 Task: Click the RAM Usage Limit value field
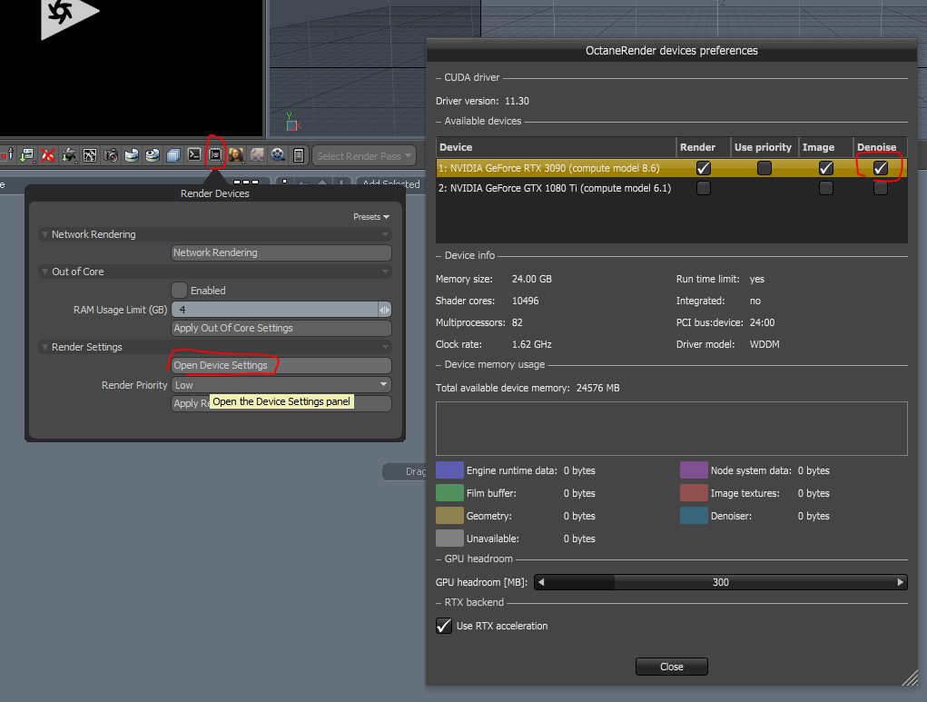(x=275, y=310)
